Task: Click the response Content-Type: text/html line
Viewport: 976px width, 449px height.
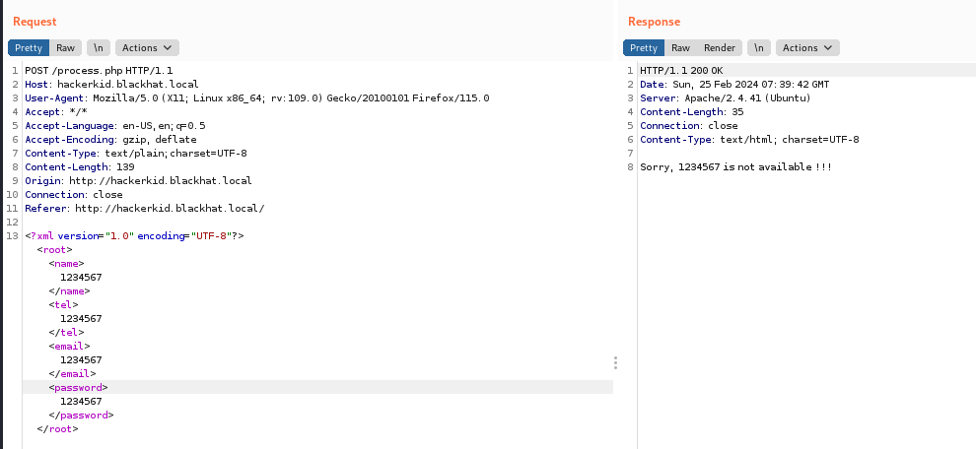Action: click(x=749, y=139)
